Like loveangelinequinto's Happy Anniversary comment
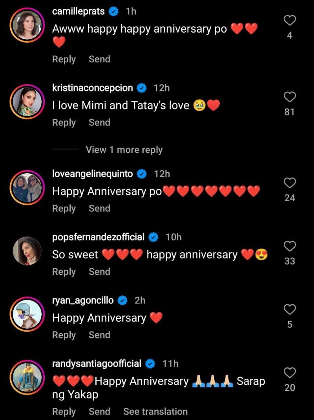 coord(290,182)
